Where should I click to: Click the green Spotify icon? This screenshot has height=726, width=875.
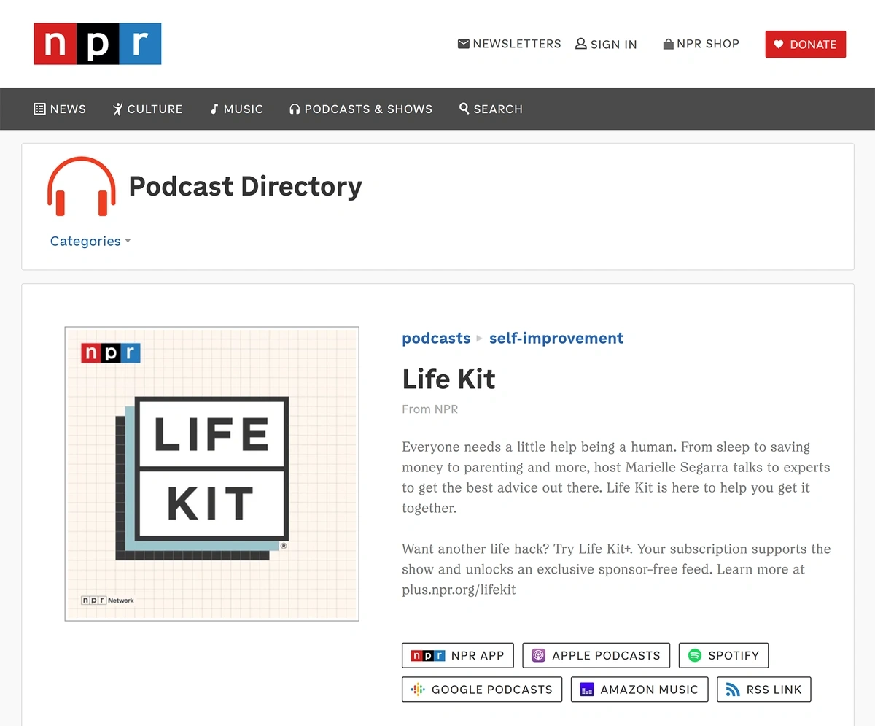[695, 655]
